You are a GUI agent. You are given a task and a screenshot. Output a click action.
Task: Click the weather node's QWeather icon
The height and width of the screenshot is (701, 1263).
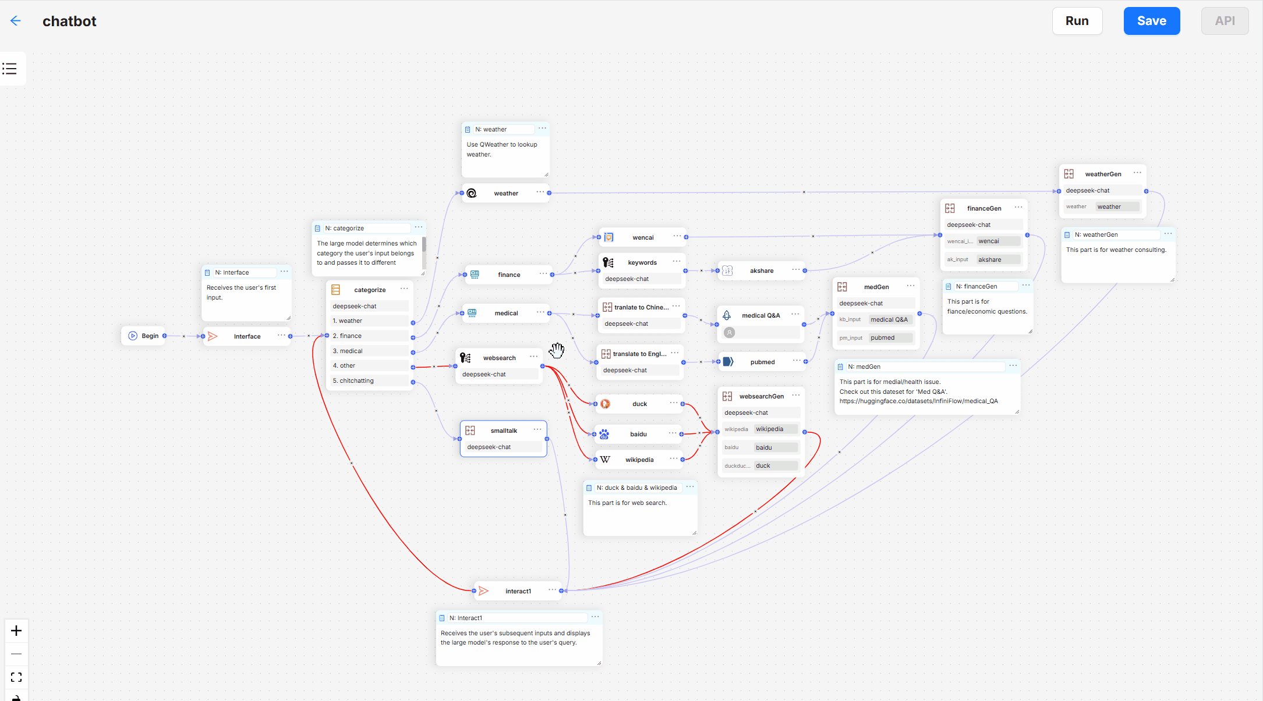click(472, 193)
